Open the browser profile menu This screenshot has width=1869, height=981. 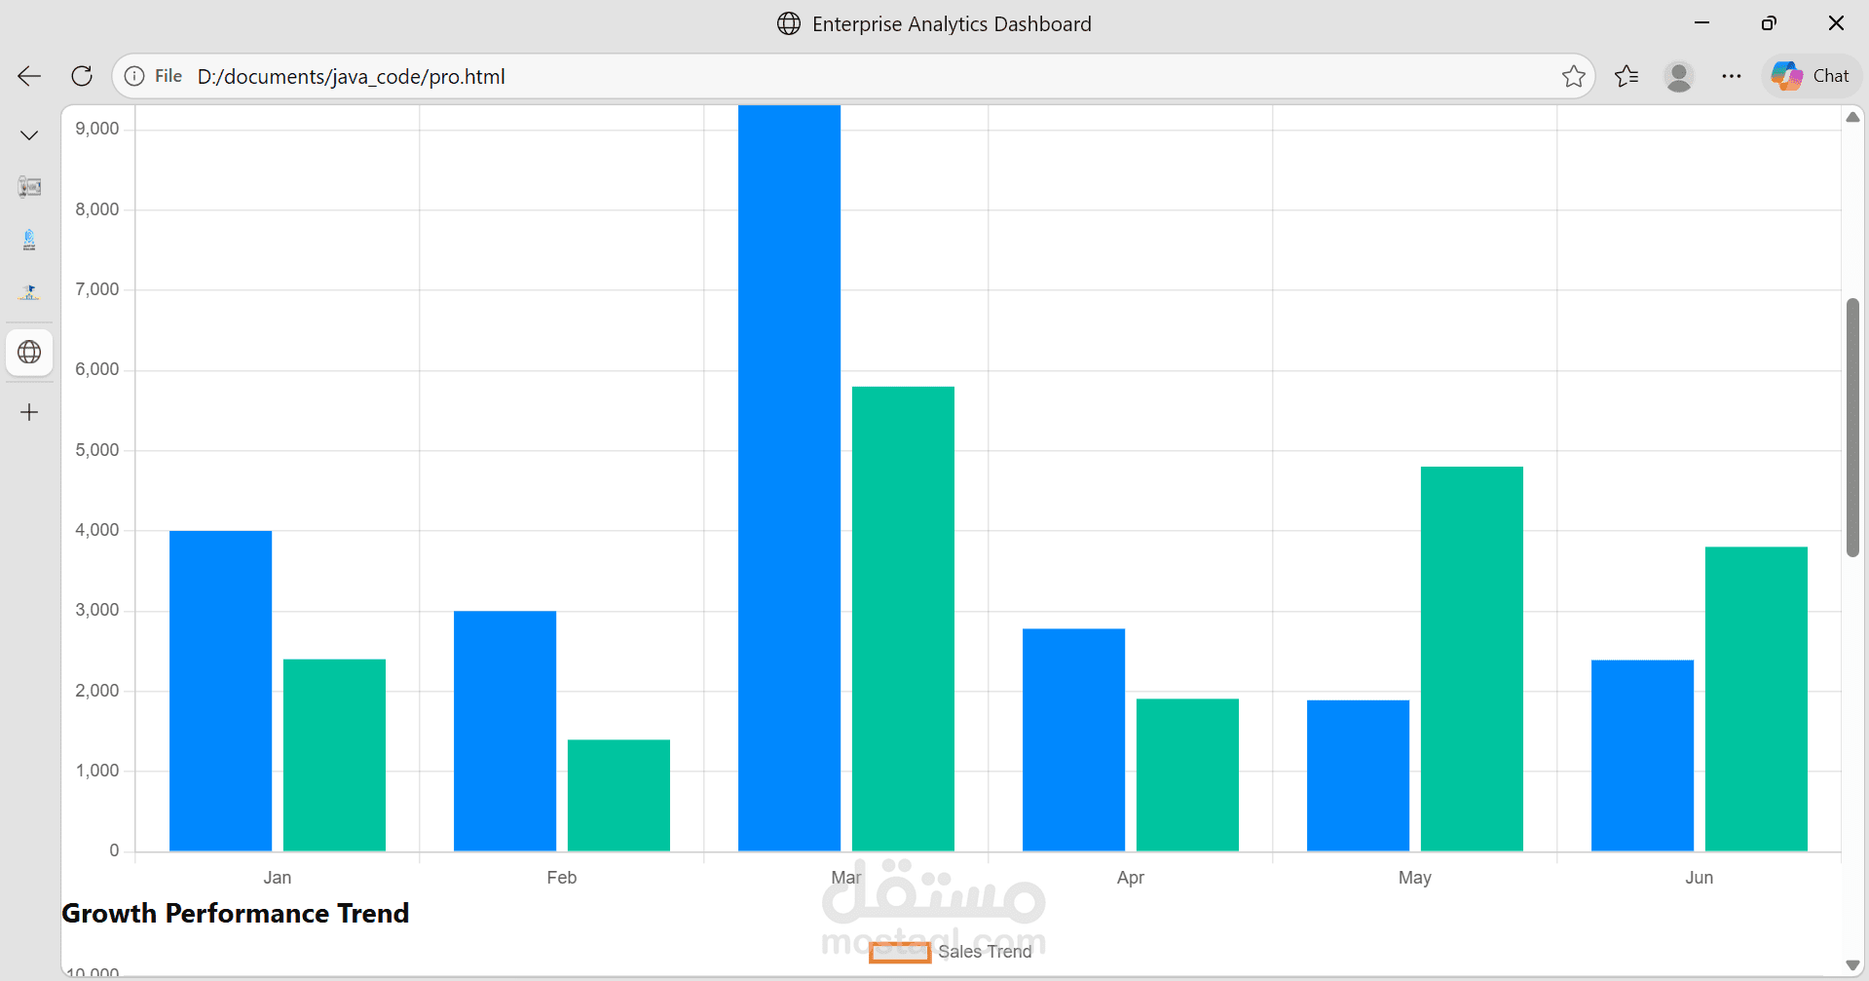click(1679, 76)
